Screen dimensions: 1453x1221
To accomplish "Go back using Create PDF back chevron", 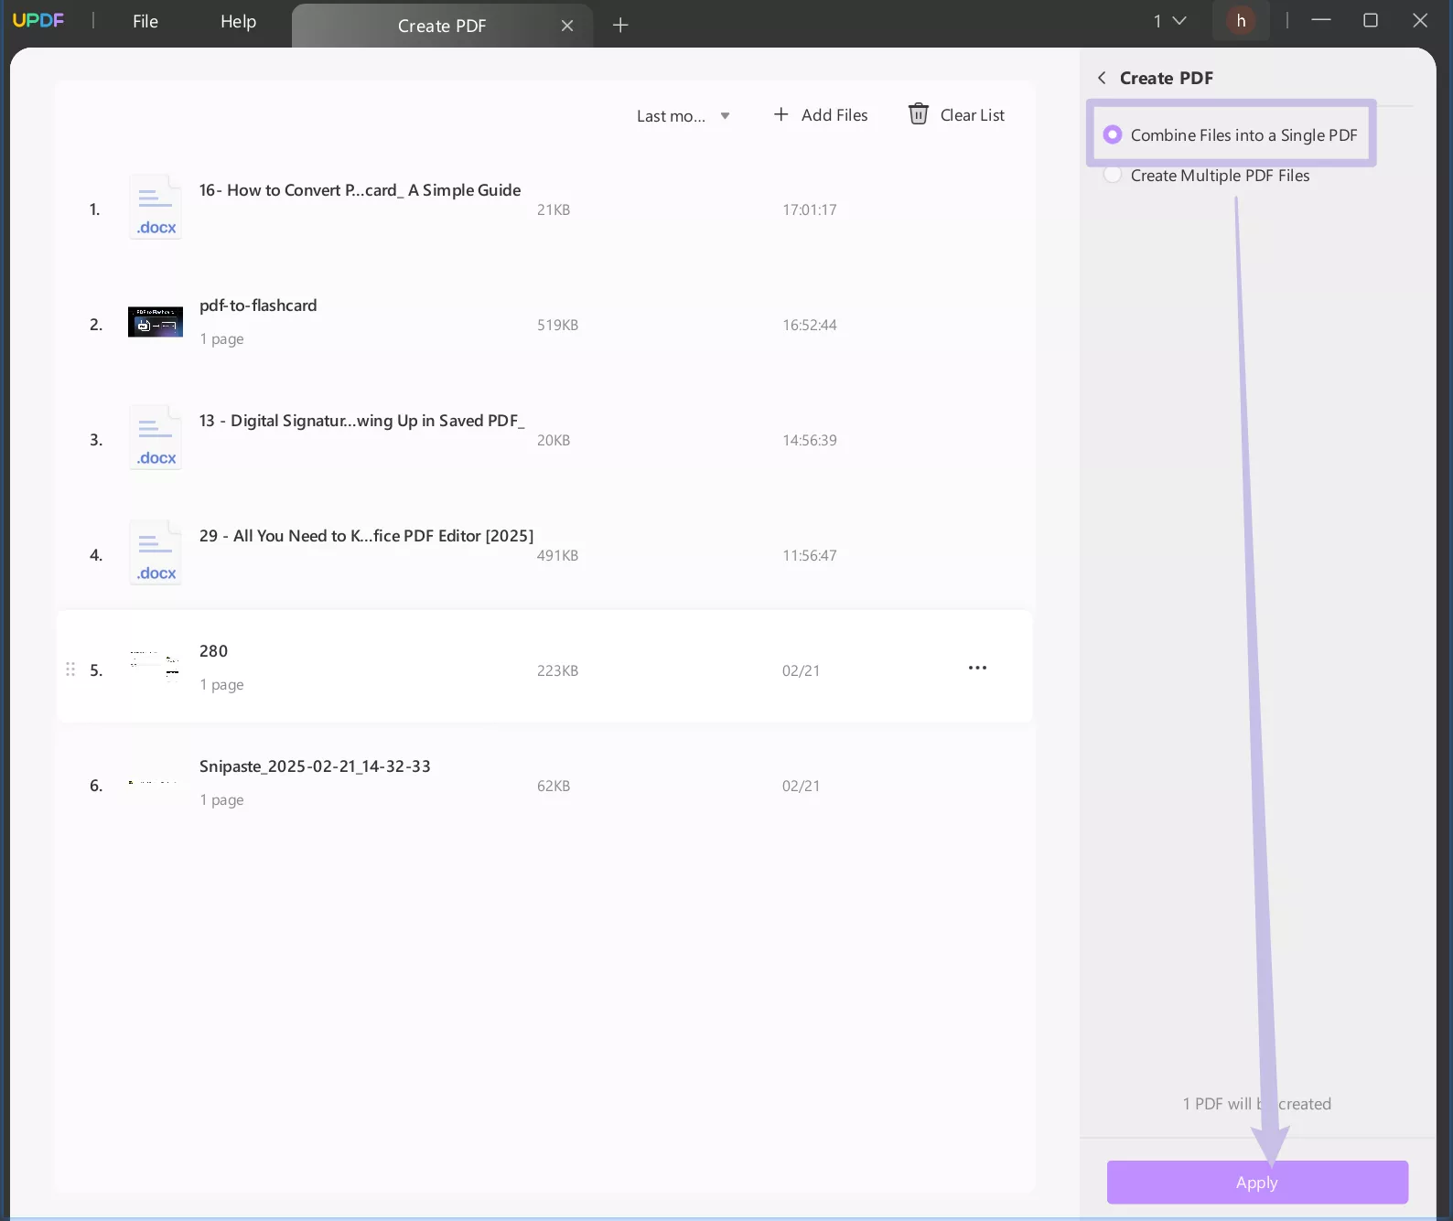I will (1102, 78).
